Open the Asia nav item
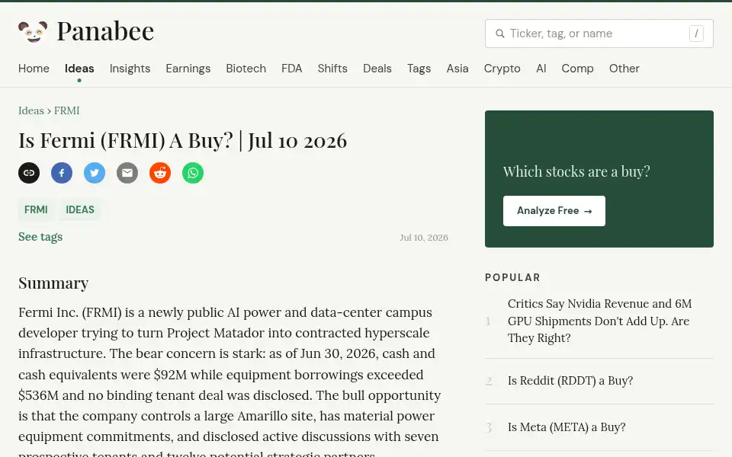 coord(457,69)
